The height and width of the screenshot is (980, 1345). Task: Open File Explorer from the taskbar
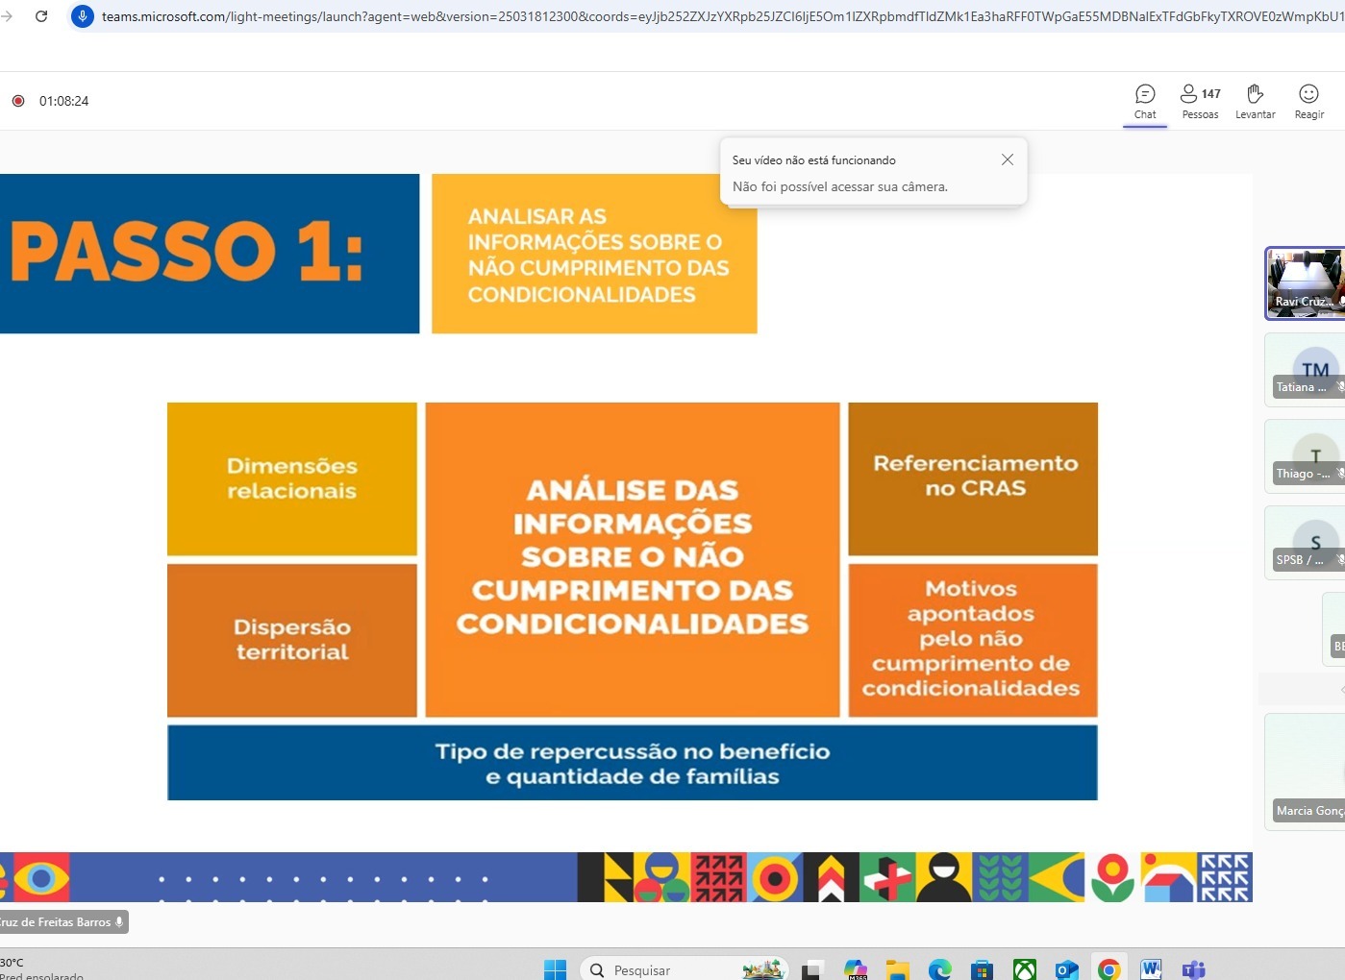click(x=897, y=969)
